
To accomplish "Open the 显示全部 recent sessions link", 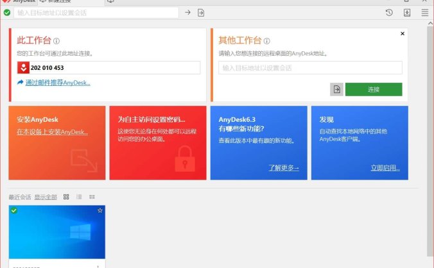I will 46,197.
